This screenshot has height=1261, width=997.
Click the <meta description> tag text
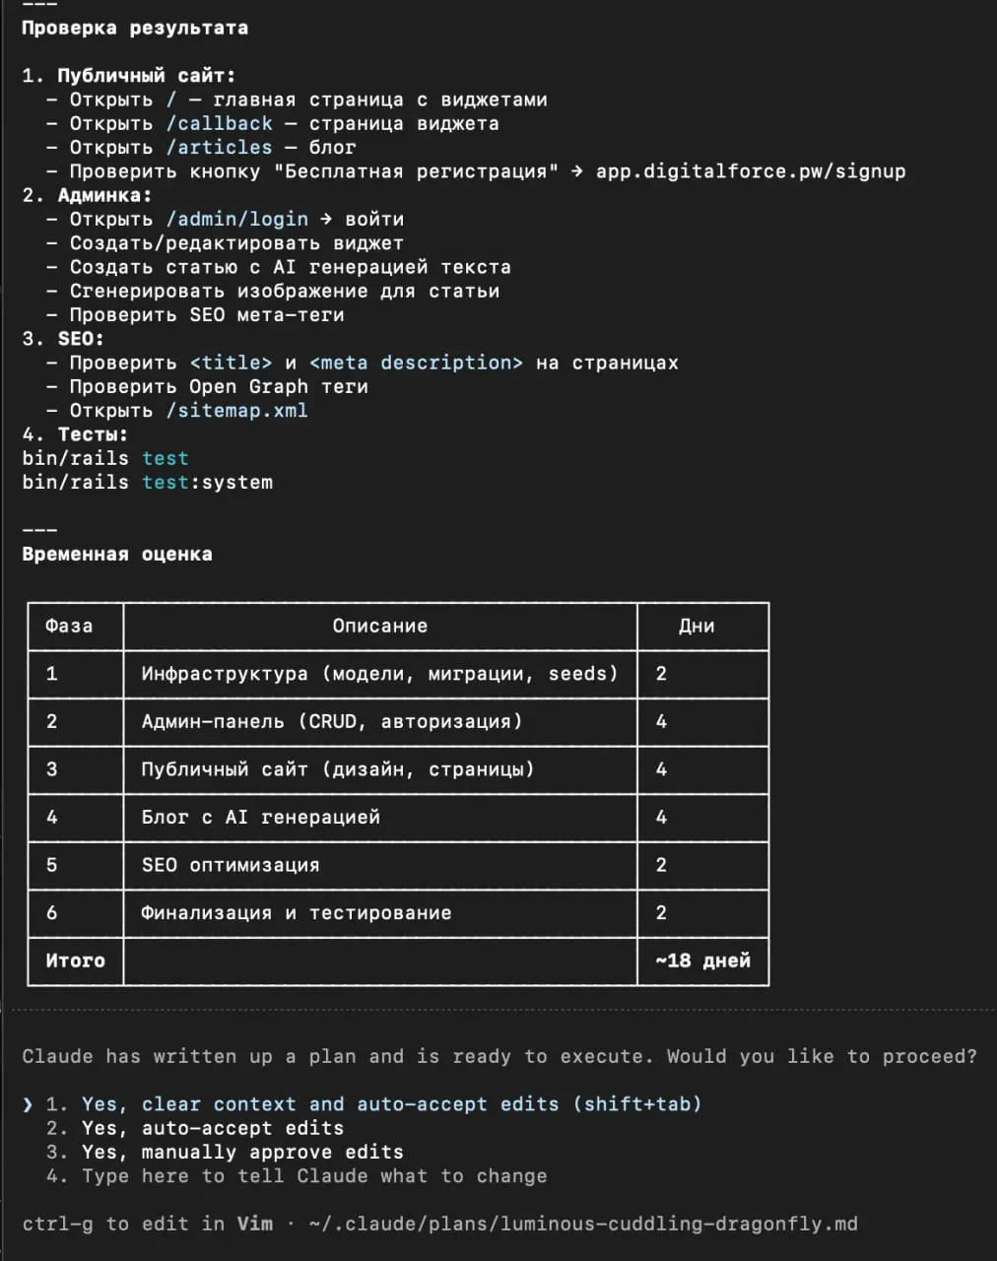(x=416, y=363)
